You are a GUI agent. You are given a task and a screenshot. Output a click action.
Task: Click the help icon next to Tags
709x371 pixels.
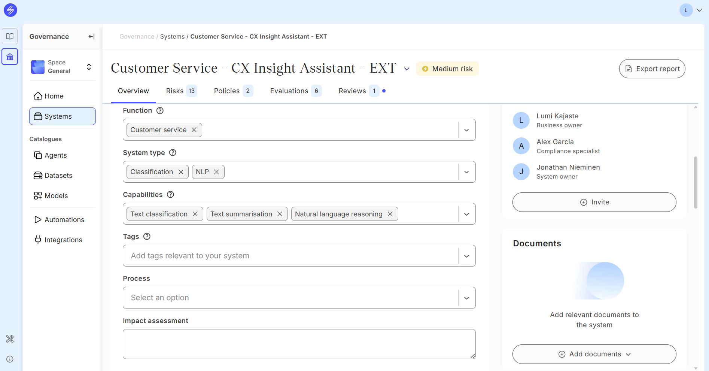point(147,237)
